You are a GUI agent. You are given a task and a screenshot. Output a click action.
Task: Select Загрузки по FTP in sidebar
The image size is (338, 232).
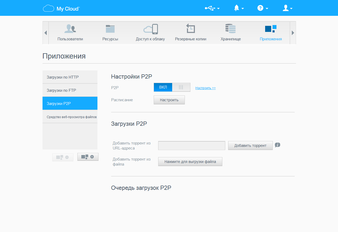(x=70, y=90)
